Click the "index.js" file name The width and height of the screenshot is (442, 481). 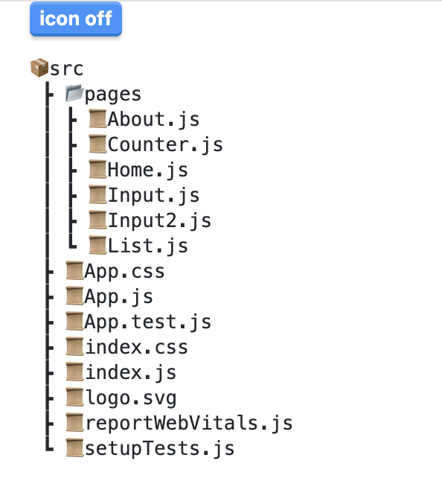click(x=130, y=373)
